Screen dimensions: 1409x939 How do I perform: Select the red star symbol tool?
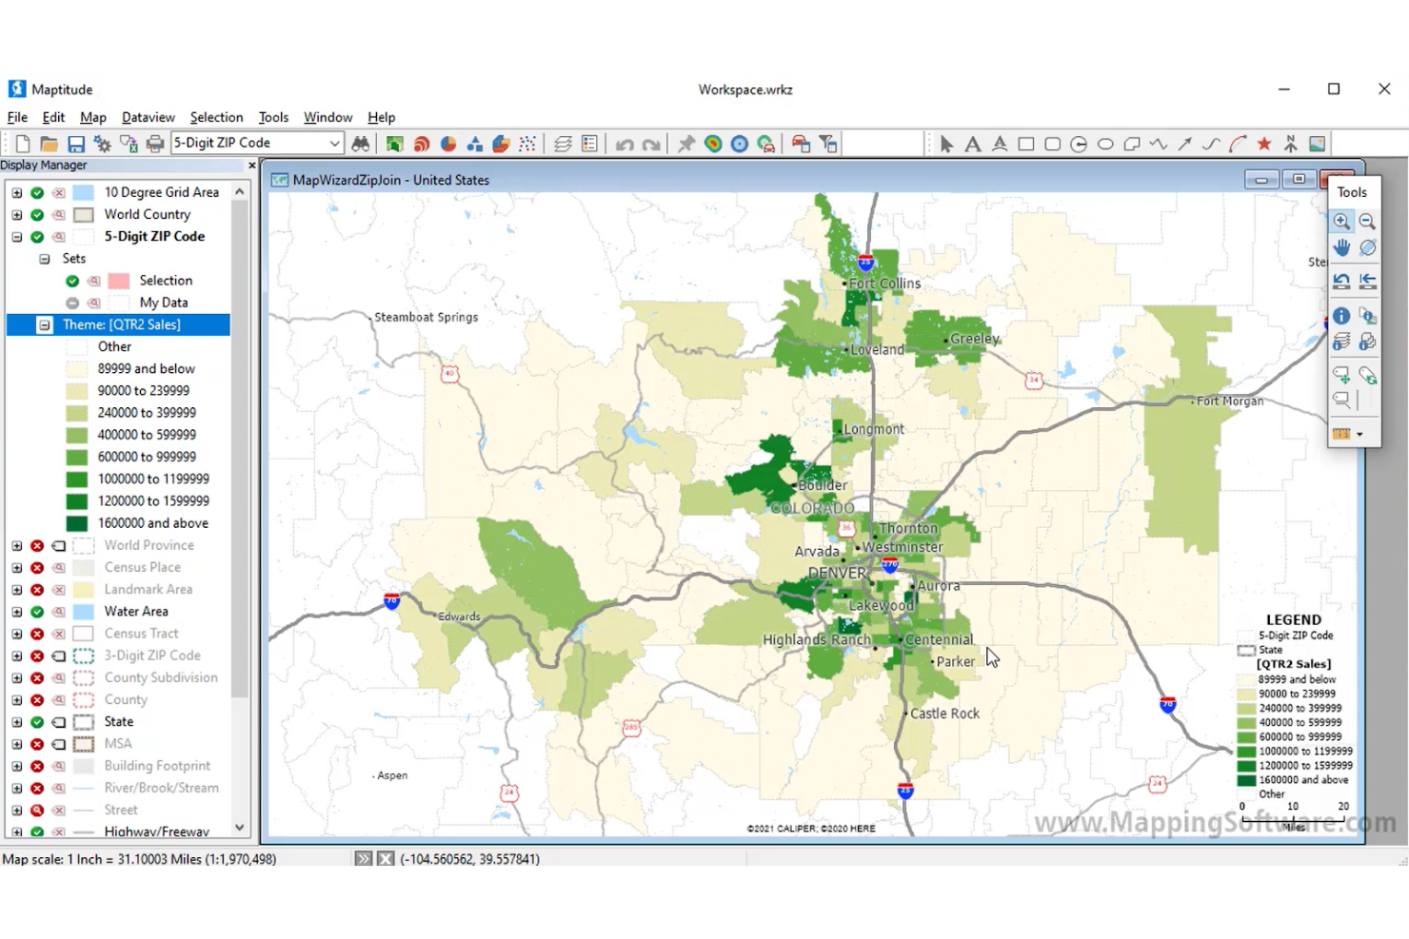pyautogui.click(x=1264, y=144)
